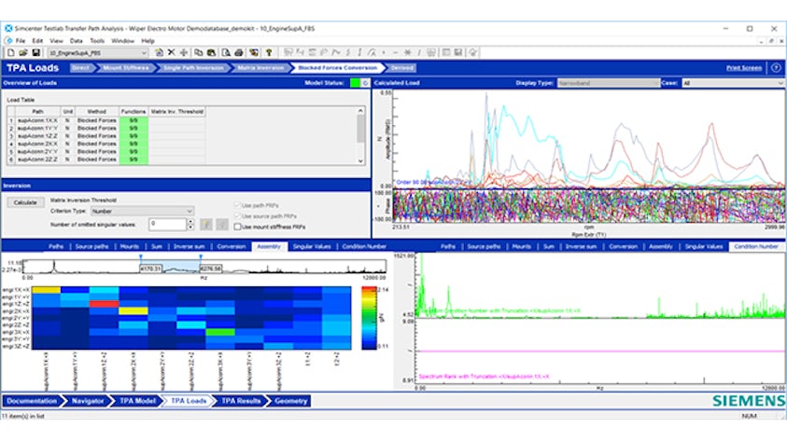This screenshot has height=442, width=787.
Task: Click the Print Preview toolbar icon
Action: click(x=226, y=52)
